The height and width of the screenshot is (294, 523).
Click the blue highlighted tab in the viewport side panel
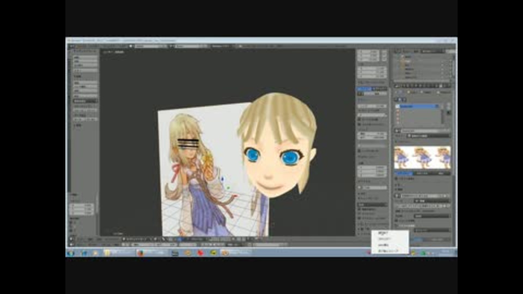(x=364, y=89)
